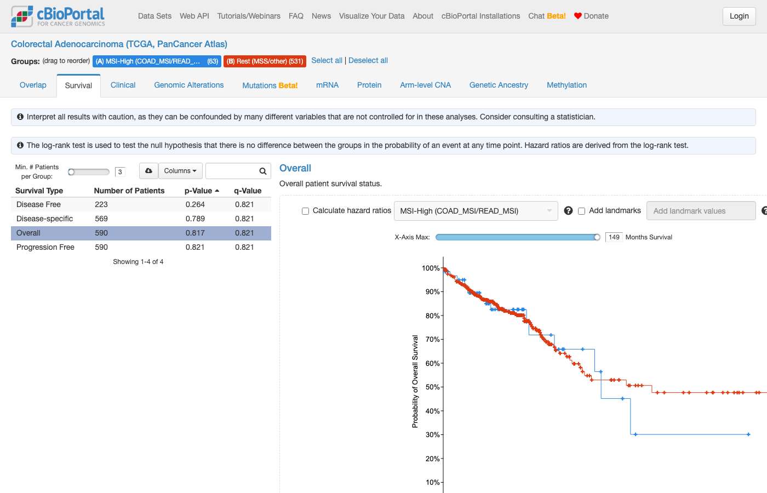Screen dimensions: 767x493
Task: Open the Colorectal Adenocarcinoma study link
Action: coord(119,44)
